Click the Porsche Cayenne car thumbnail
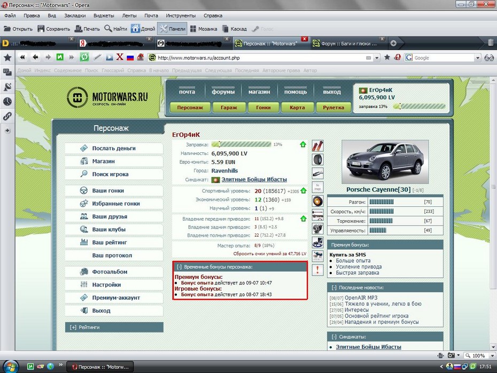The width and height of the screenshot is (497, 373). (x=385, y=162)
